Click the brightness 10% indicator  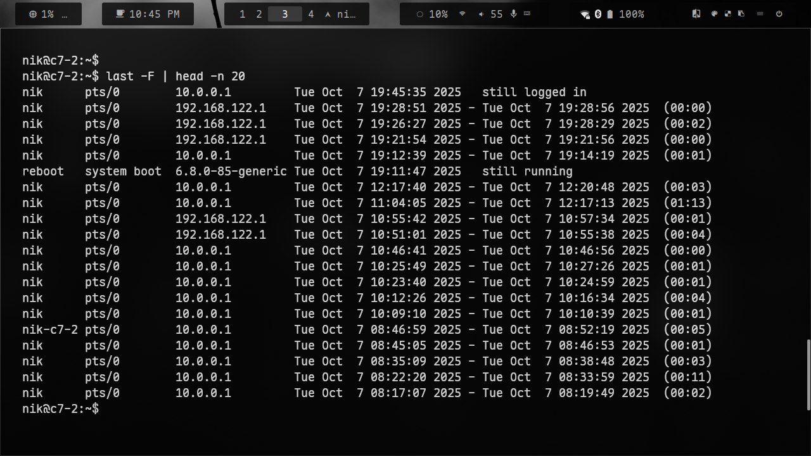coord(431,14)
